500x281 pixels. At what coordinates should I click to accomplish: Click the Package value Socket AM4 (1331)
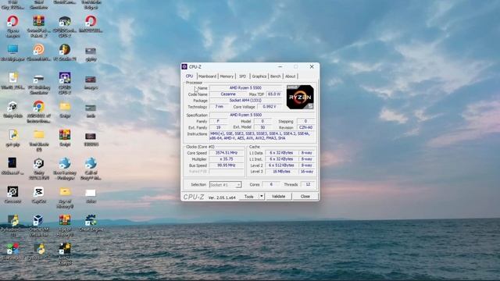245,101
